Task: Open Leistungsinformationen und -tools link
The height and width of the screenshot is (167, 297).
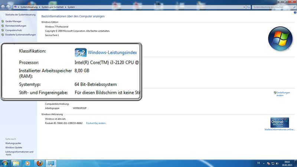Action: pos(19,153)
